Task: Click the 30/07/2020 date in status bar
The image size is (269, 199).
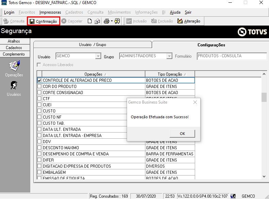Action: click(146, 196)
